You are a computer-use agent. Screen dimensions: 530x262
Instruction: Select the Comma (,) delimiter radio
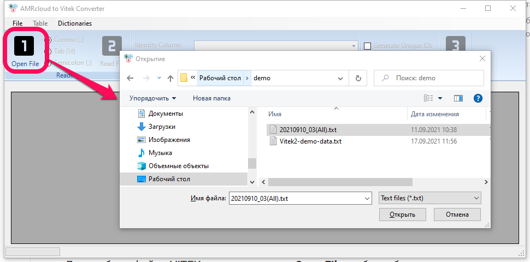point(48,40)
